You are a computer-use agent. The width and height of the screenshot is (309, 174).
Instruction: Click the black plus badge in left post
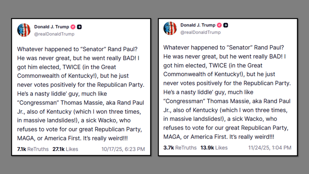pos(79,27)
